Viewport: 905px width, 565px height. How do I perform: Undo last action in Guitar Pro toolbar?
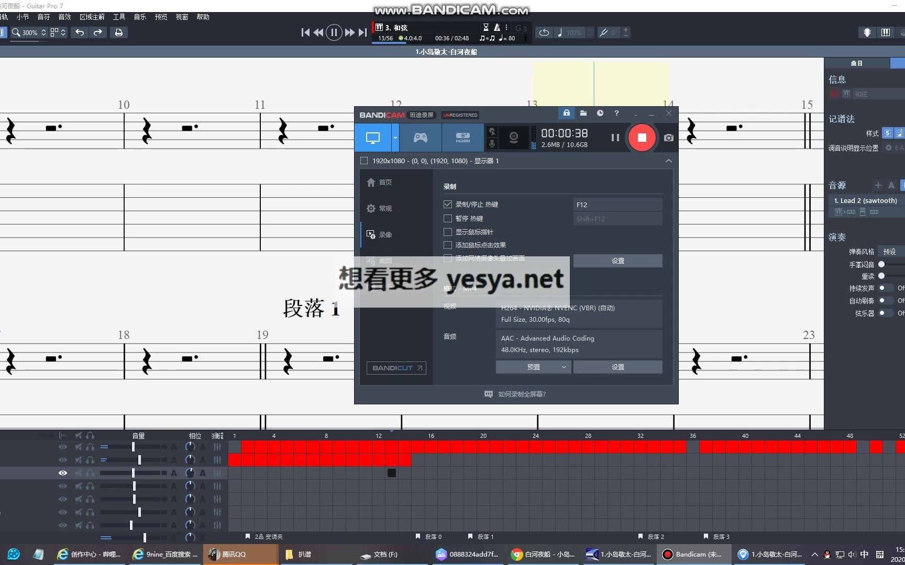(80, 32)
